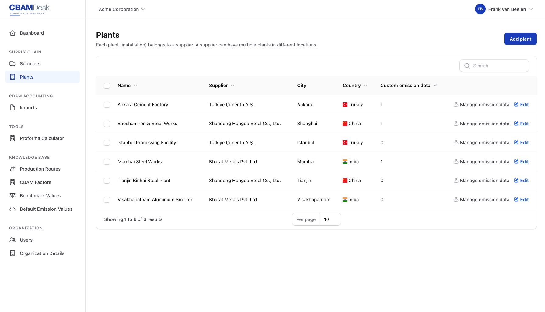Select the Mumbai Steel Works row checkbox
The height and width of the screenshot is (312, 545).
coord(107,162)
